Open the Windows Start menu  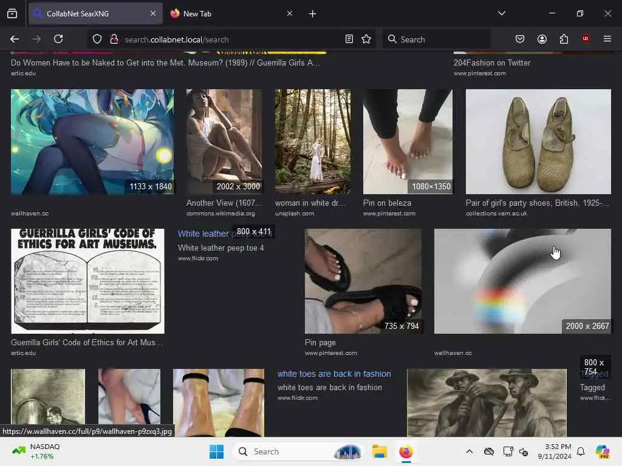pos(217,451)
